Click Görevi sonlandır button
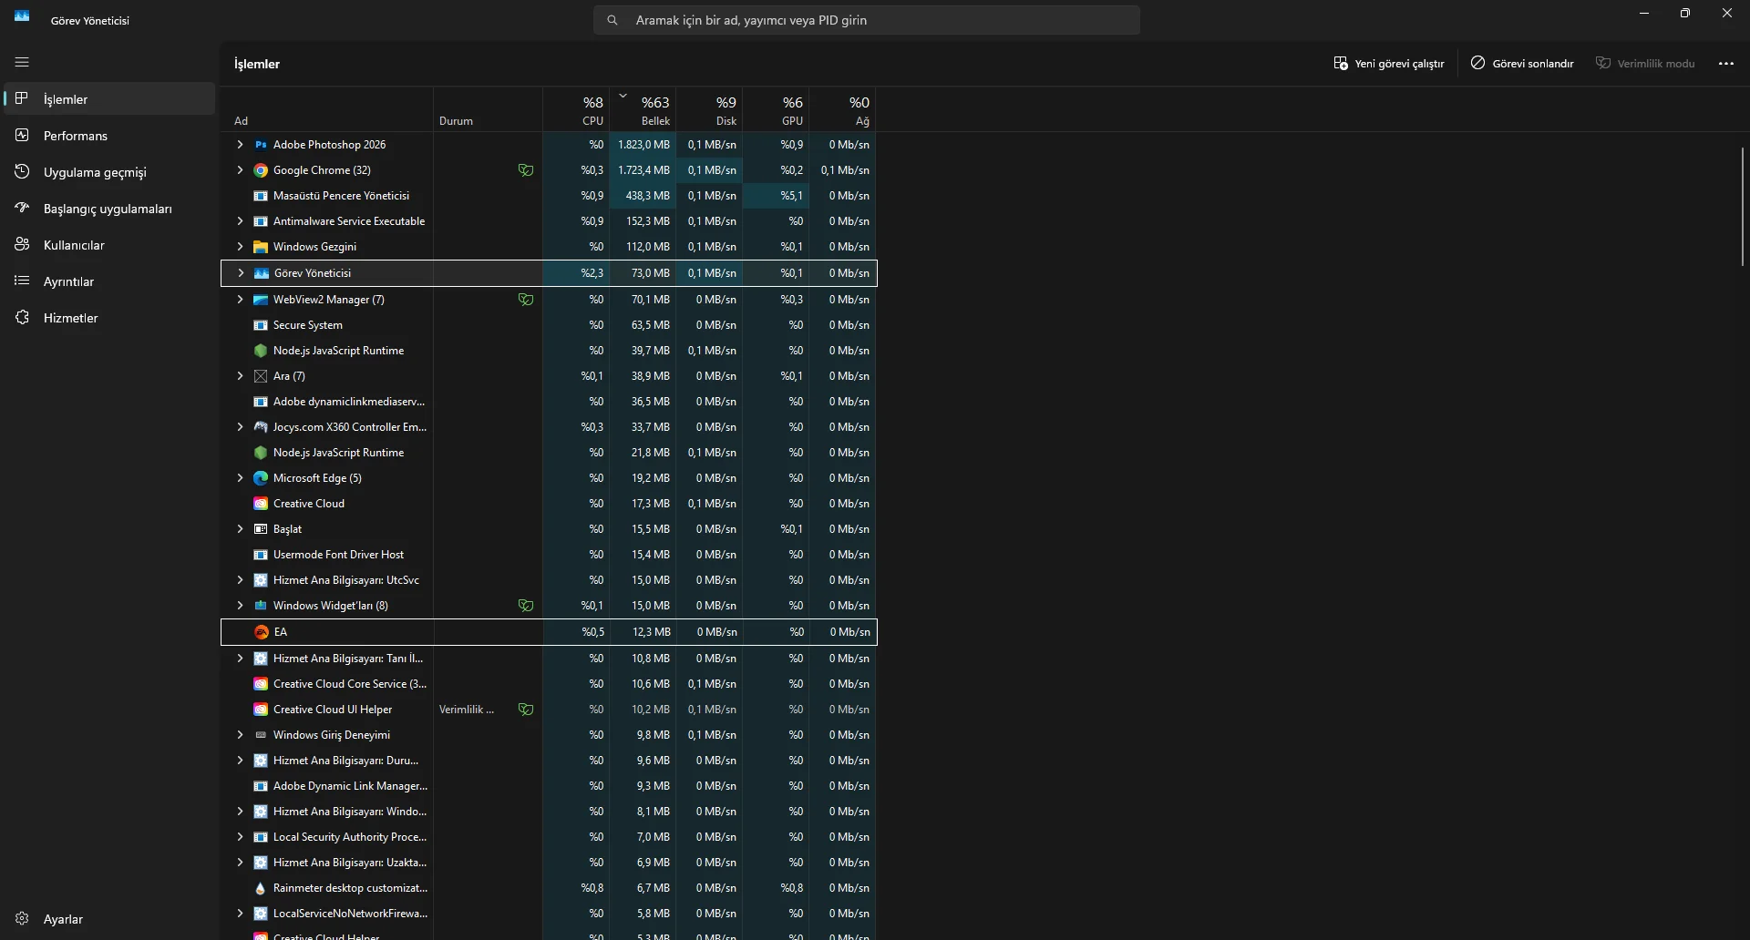 [x=1522, y=63]
